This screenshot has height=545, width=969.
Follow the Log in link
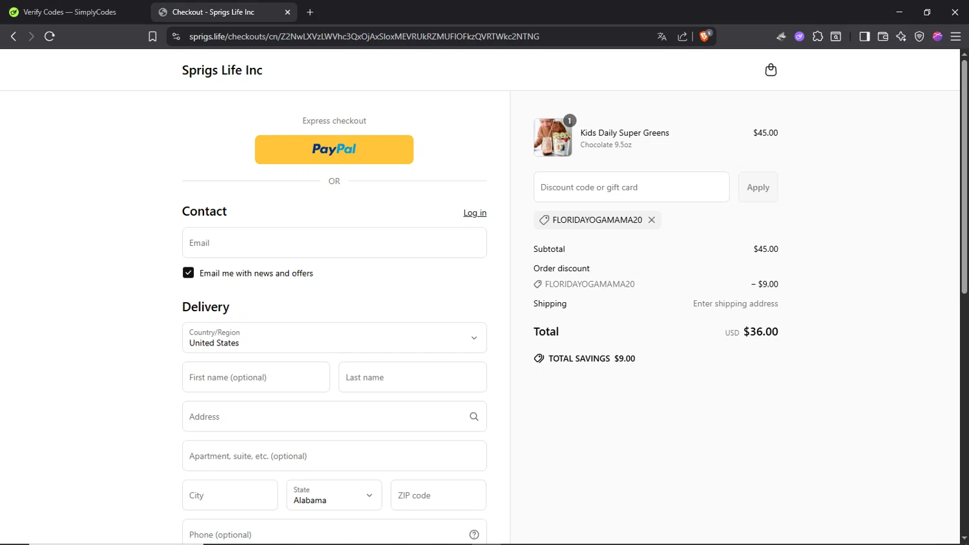475,212
